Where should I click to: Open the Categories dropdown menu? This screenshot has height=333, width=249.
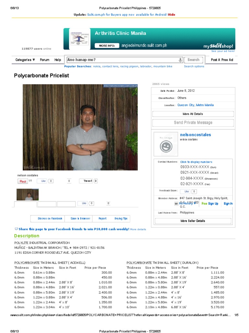(25, 60)
